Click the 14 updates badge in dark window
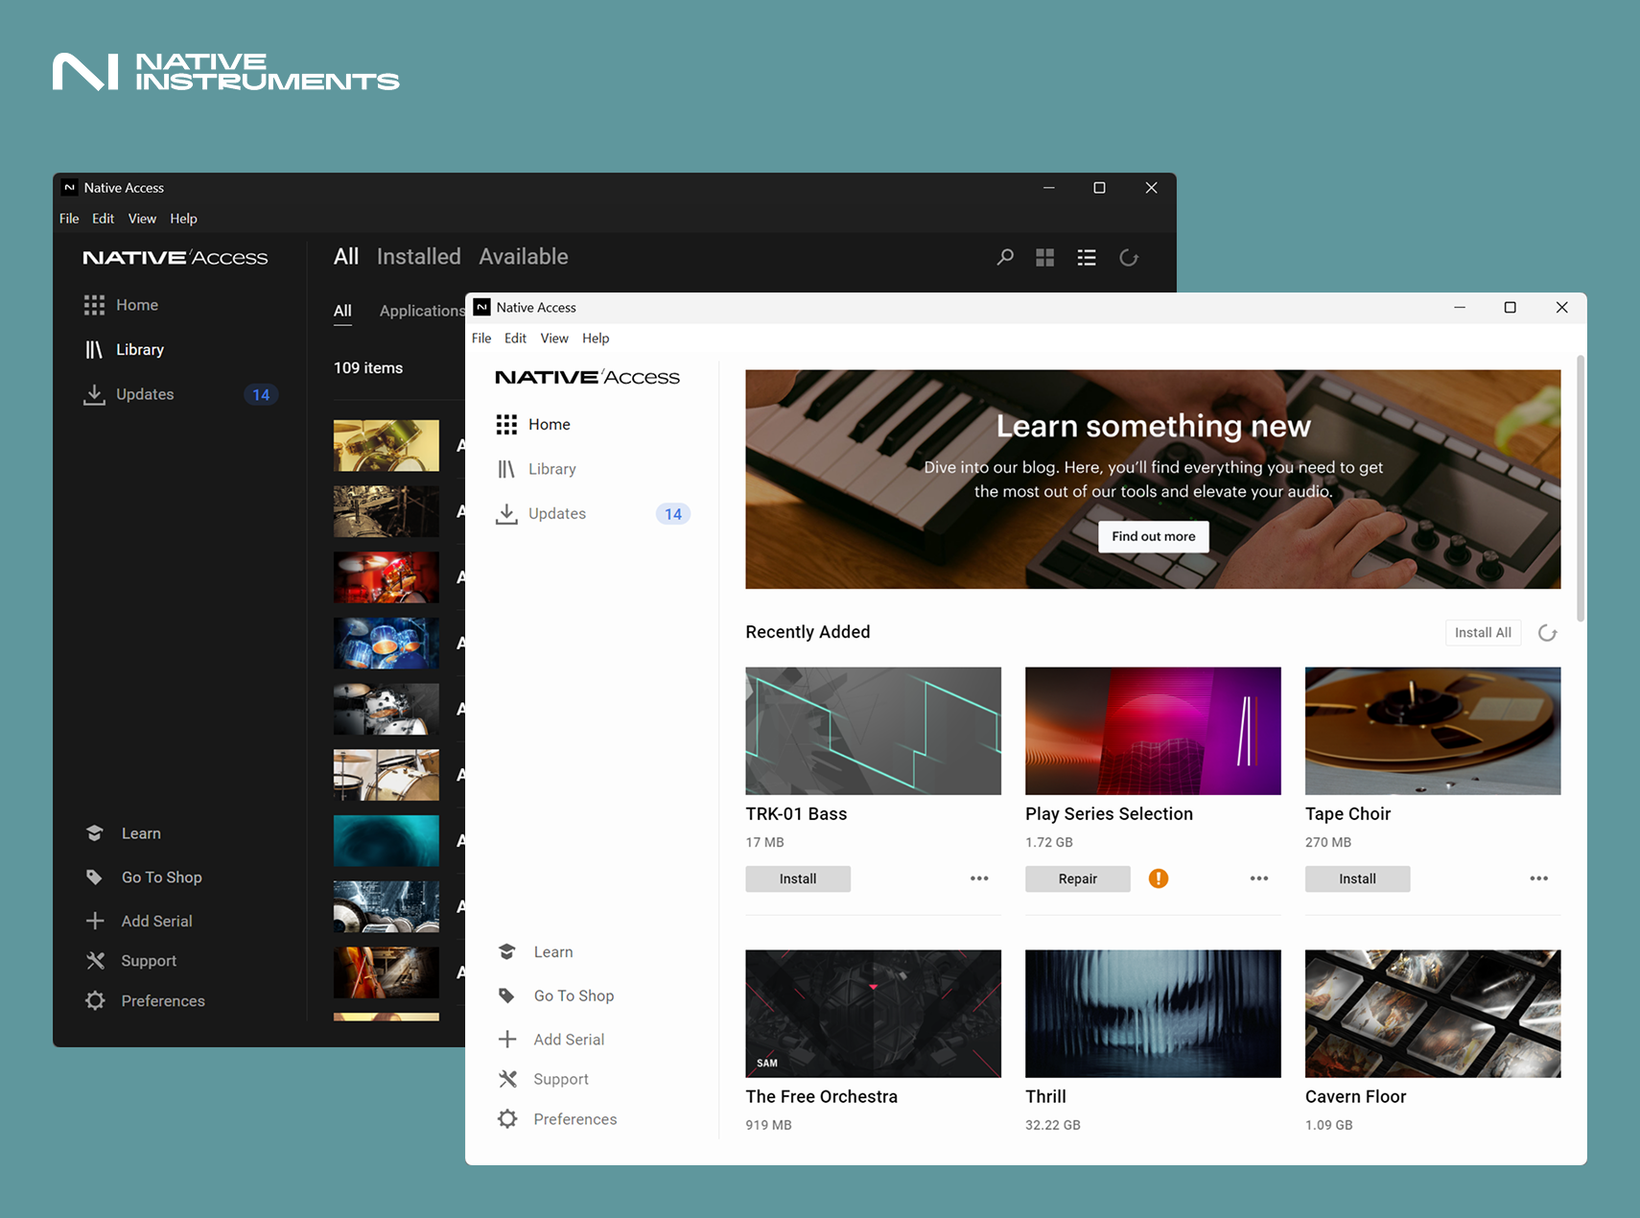 click(x=261, y=394)
